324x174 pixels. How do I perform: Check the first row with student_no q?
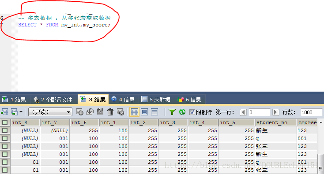tap(5, 138)
